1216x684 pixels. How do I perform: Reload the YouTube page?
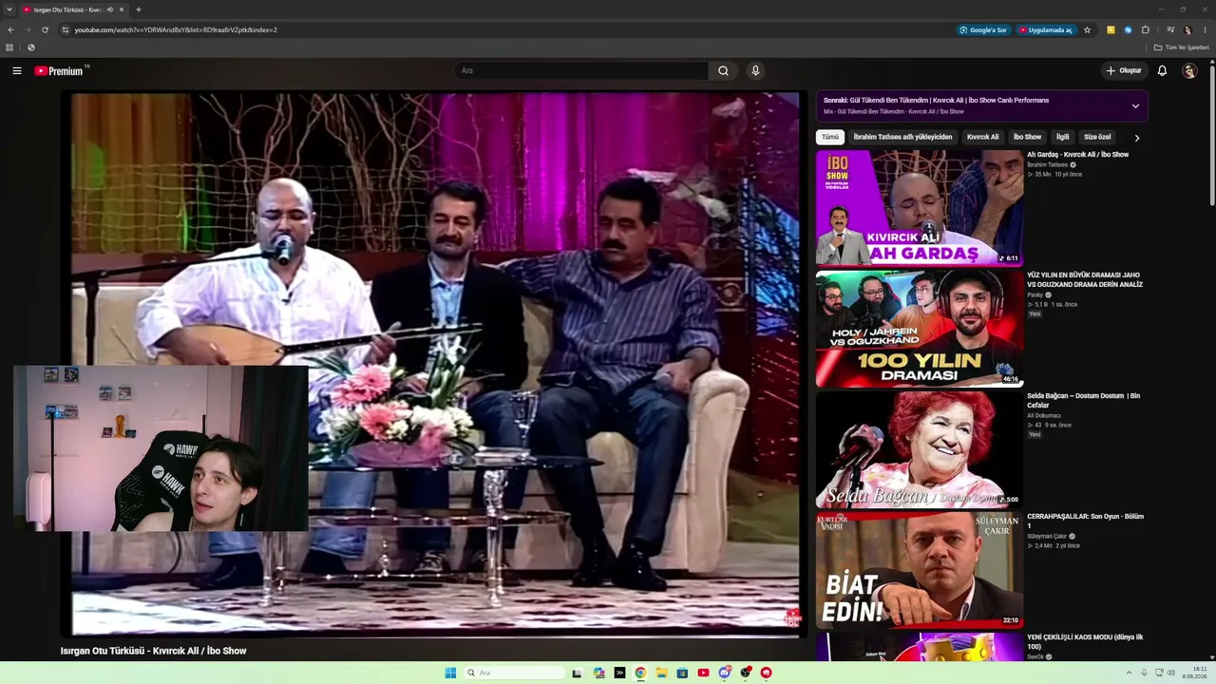[x=45, y=29]
